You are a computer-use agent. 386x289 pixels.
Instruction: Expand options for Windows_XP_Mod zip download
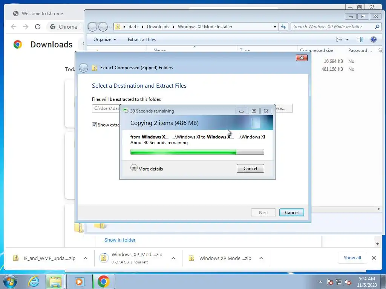click(173, 258)
